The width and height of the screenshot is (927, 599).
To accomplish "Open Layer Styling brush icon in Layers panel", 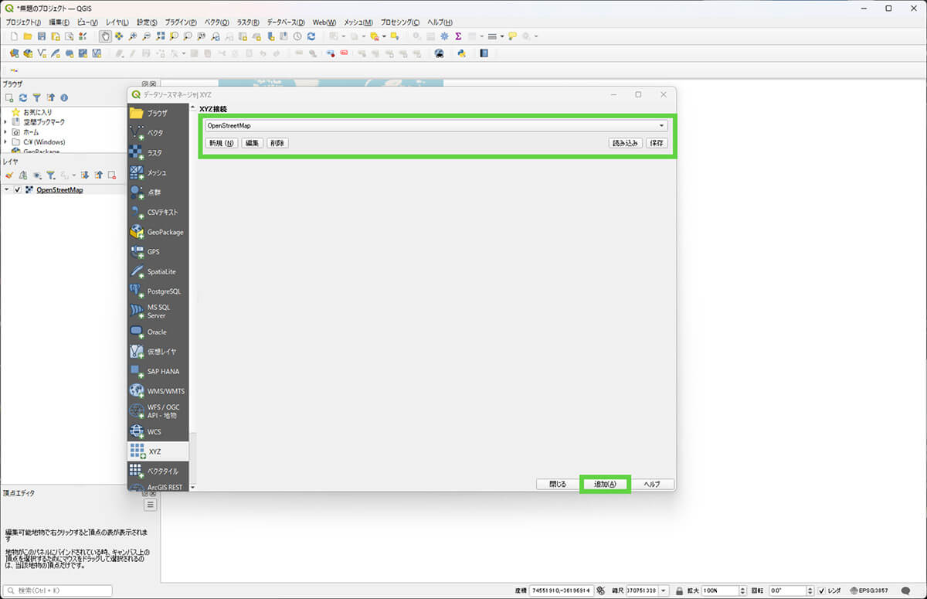I will 9,175.
